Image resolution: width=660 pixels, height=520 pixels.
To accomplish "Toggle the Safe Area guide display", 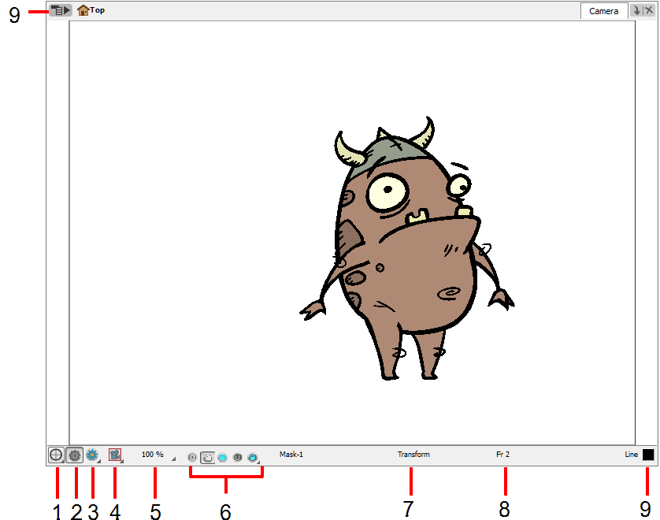I will pyautogui.click(x=55, y=455).
